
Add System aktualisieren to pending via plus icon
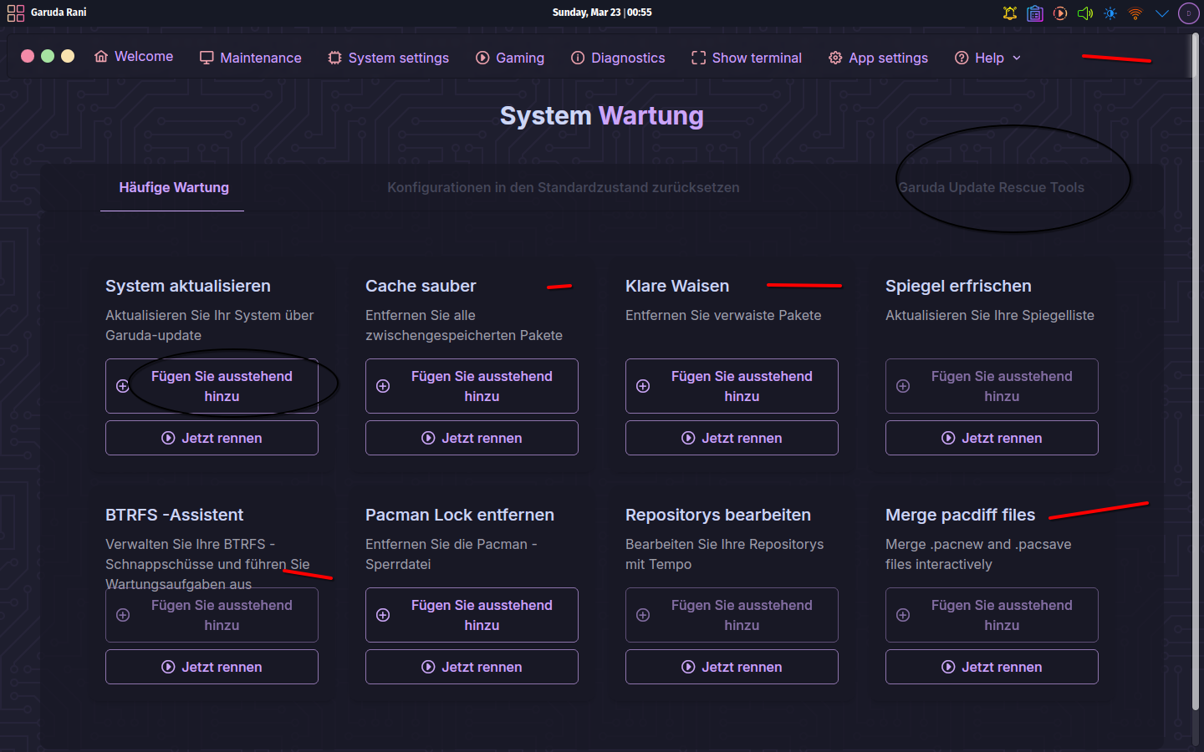(123, 386)
